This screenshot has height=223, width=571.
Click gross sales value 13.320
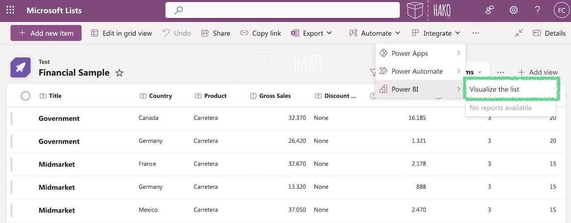point(297,187)
